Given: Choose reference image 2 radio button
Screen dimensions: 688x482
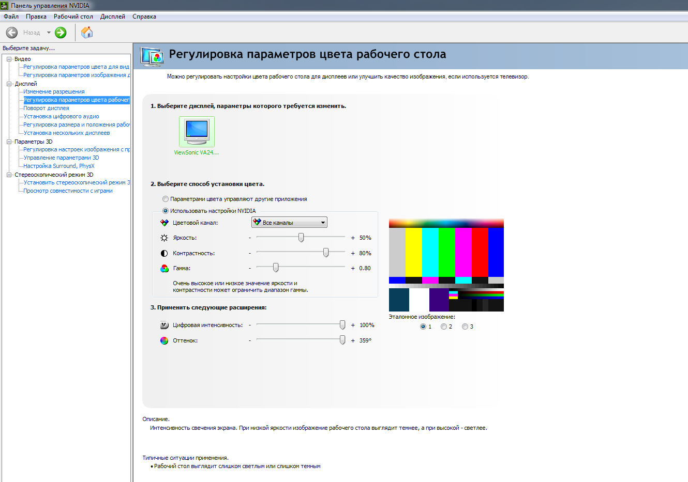Looking at the screenshot, I should (x=444, y=326).
